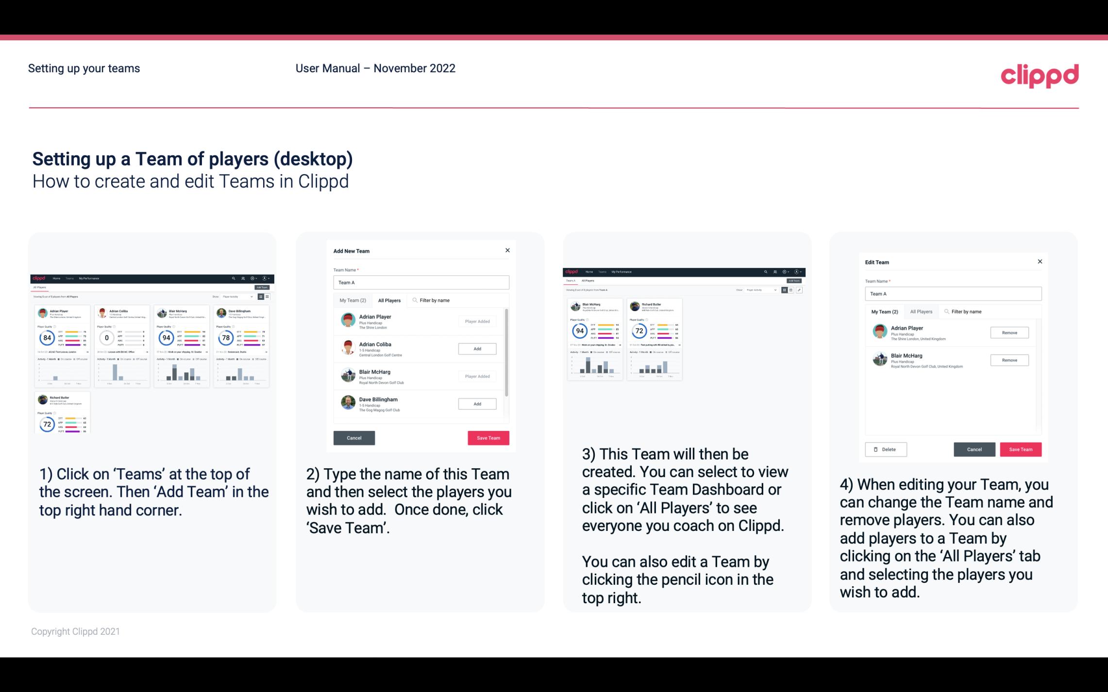Click Remove next to Adrian Player in Edit Team
The width and height of the screenshot is (1108, 692).
1009,333
